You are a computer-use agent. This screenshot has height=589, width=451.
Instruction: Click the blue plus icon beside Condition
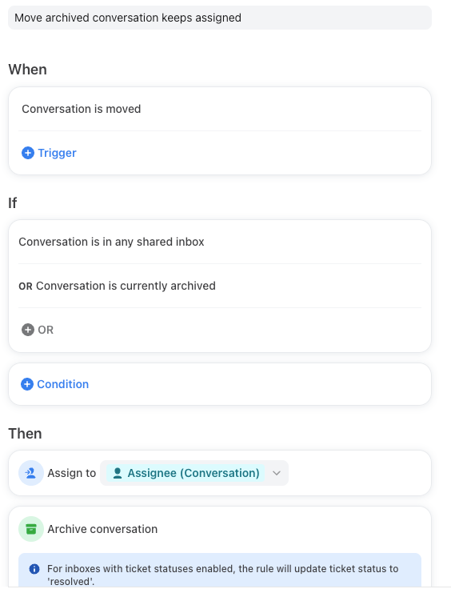tap(27, 384)
